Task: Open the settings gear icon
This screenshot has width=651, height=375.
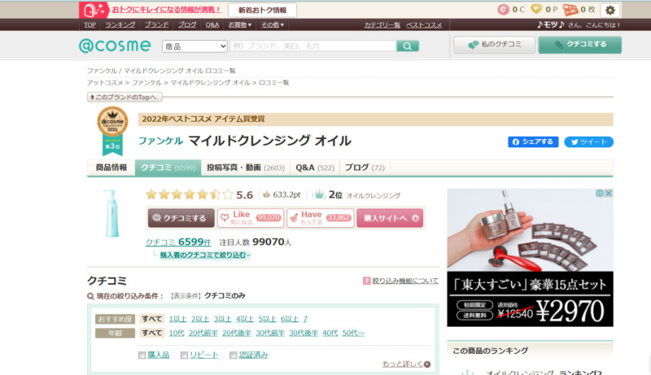Action: 609,10
